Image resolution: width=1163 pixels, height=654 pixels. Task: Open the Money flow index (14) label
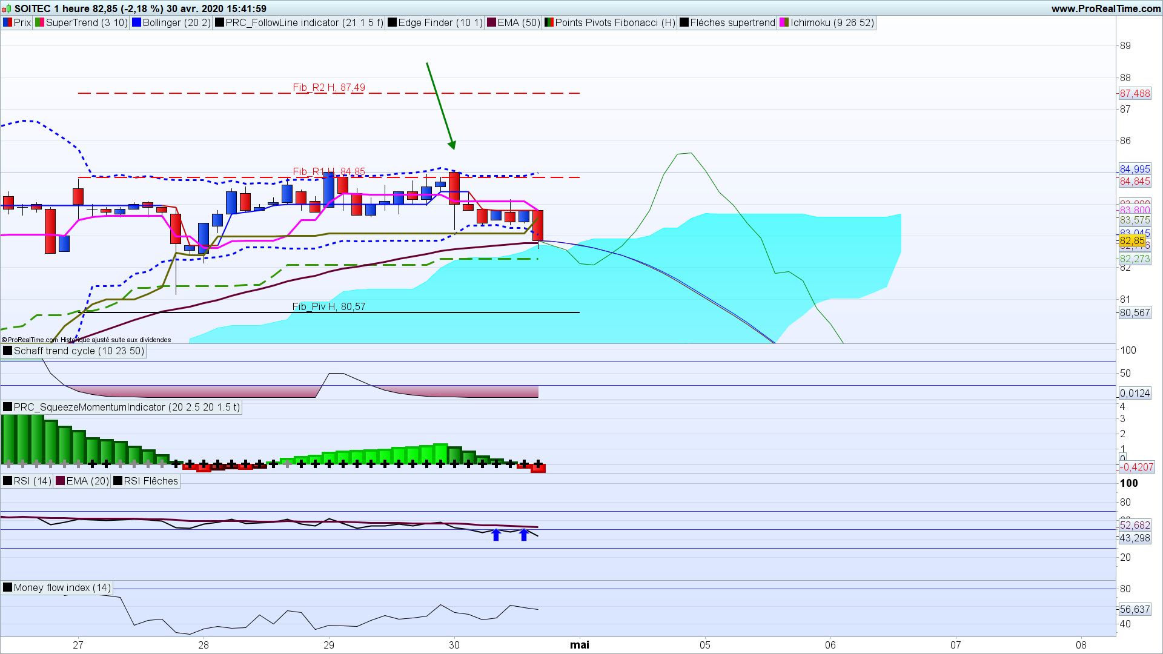pos(62,587)
